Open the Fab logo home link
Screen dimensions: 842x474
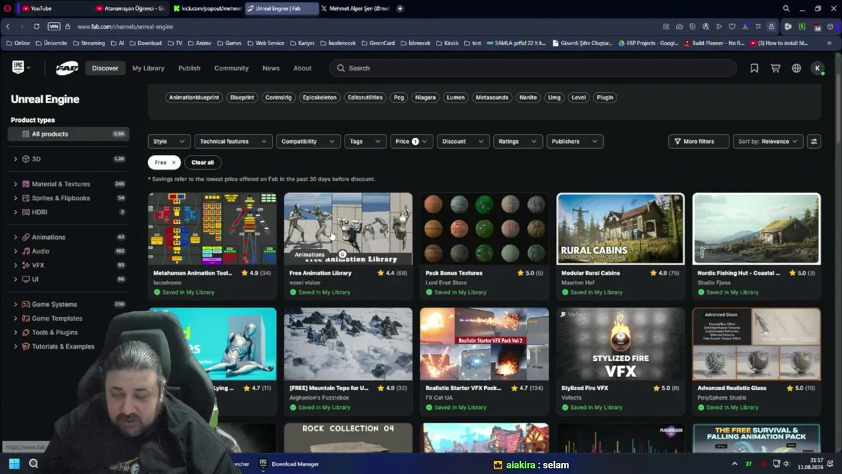66,68
